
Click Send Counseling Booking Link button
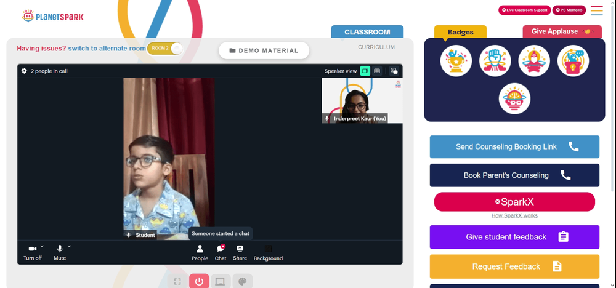514,146
